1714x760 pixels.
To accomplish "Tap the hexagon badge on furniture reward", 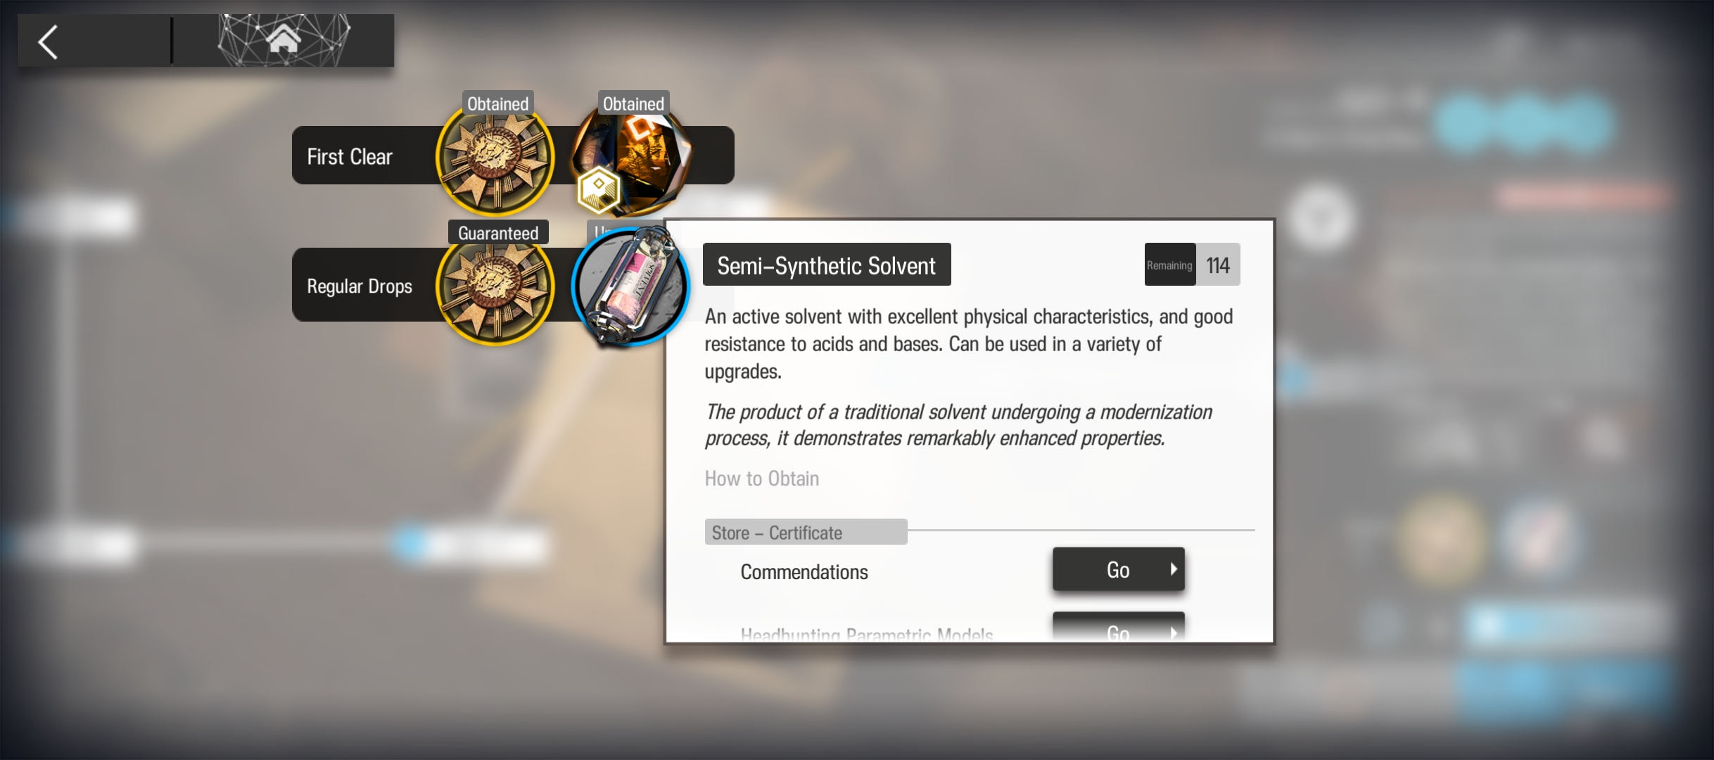I will [x=598, y=189].
